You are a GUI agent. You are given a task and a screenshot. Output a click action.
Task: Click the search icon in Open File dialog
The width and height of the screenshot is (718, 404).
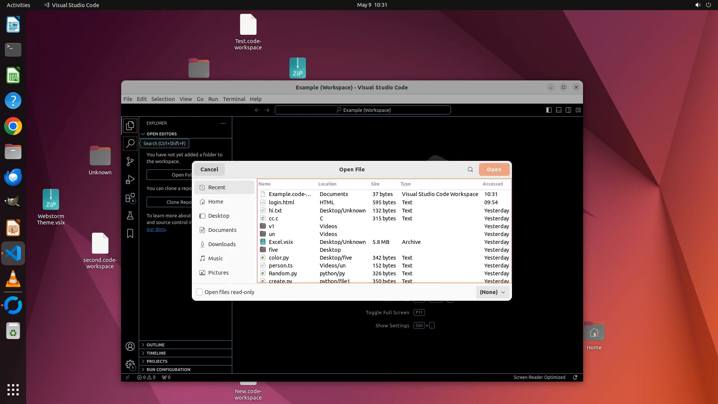pos(470,169)
